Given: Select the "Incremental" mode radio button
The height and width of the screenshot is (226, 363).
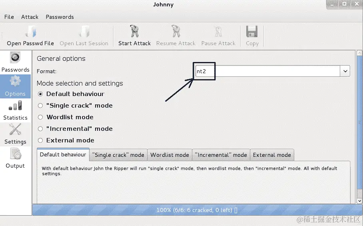Looking at the screenshot, I should tap(40, 129).
